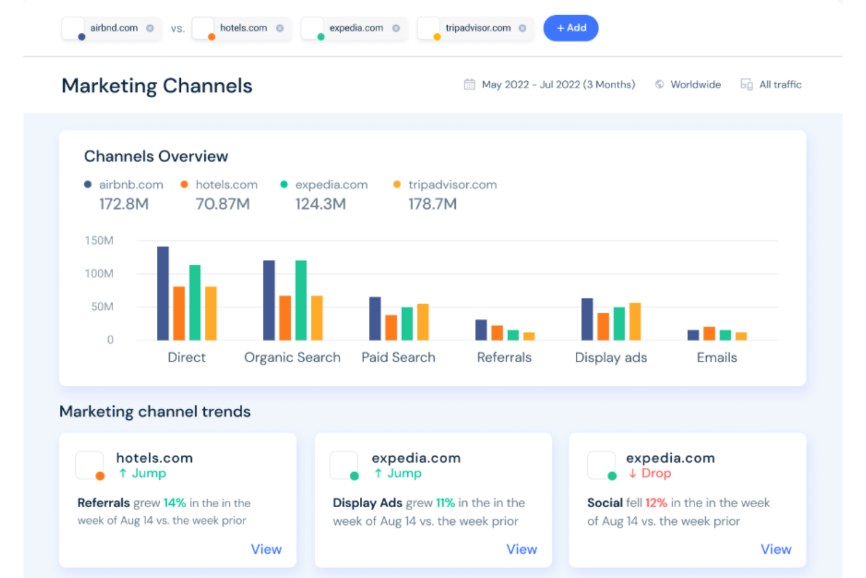866x578 pixels.
Task: Click the Emails axis label
Action: (x=717, y=357)
